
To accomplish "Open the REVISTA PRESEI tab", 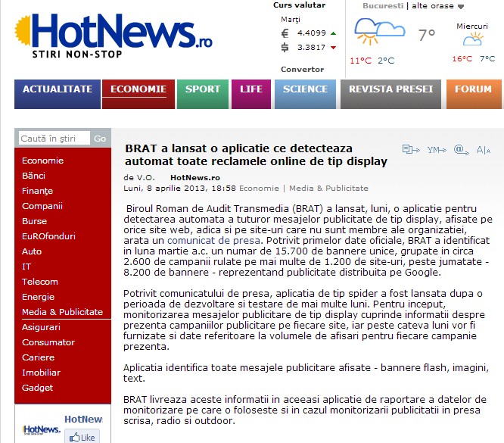I will [x=390, y=94].
